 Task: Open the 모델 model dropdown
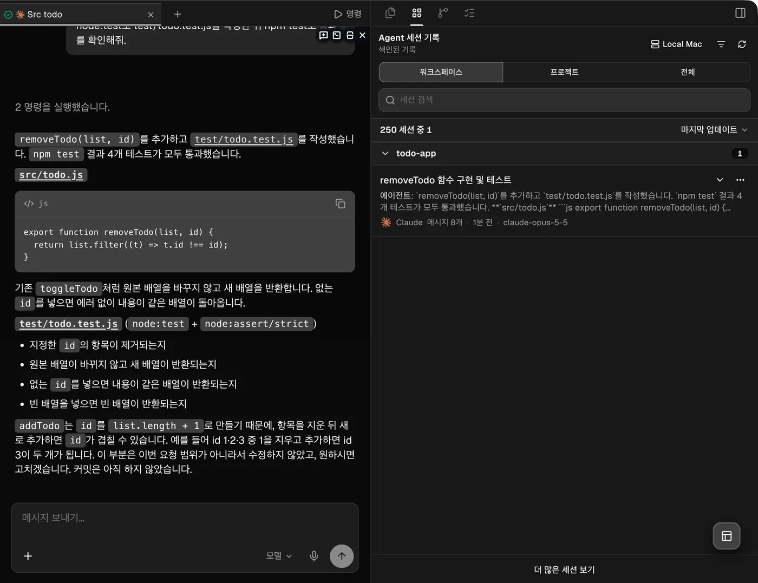[x=279, y=555]
